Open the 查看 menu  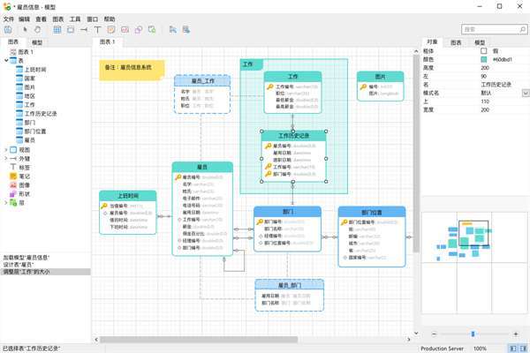click(42, 19)
